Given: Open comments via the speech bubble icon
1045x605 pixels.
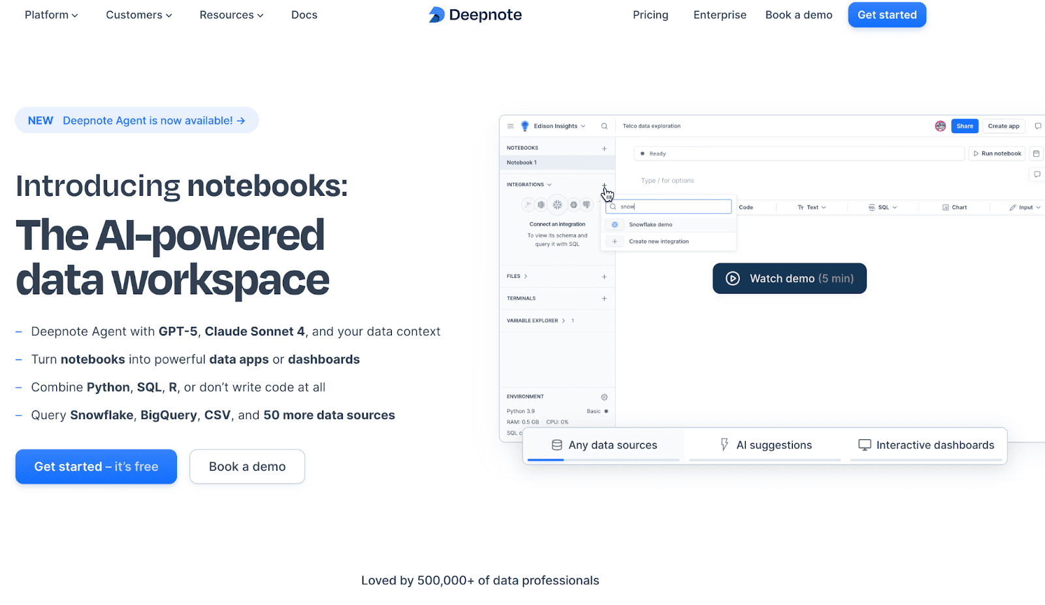Looking at the screenshot, I should pyautogui.click(x=1037, y=126).
